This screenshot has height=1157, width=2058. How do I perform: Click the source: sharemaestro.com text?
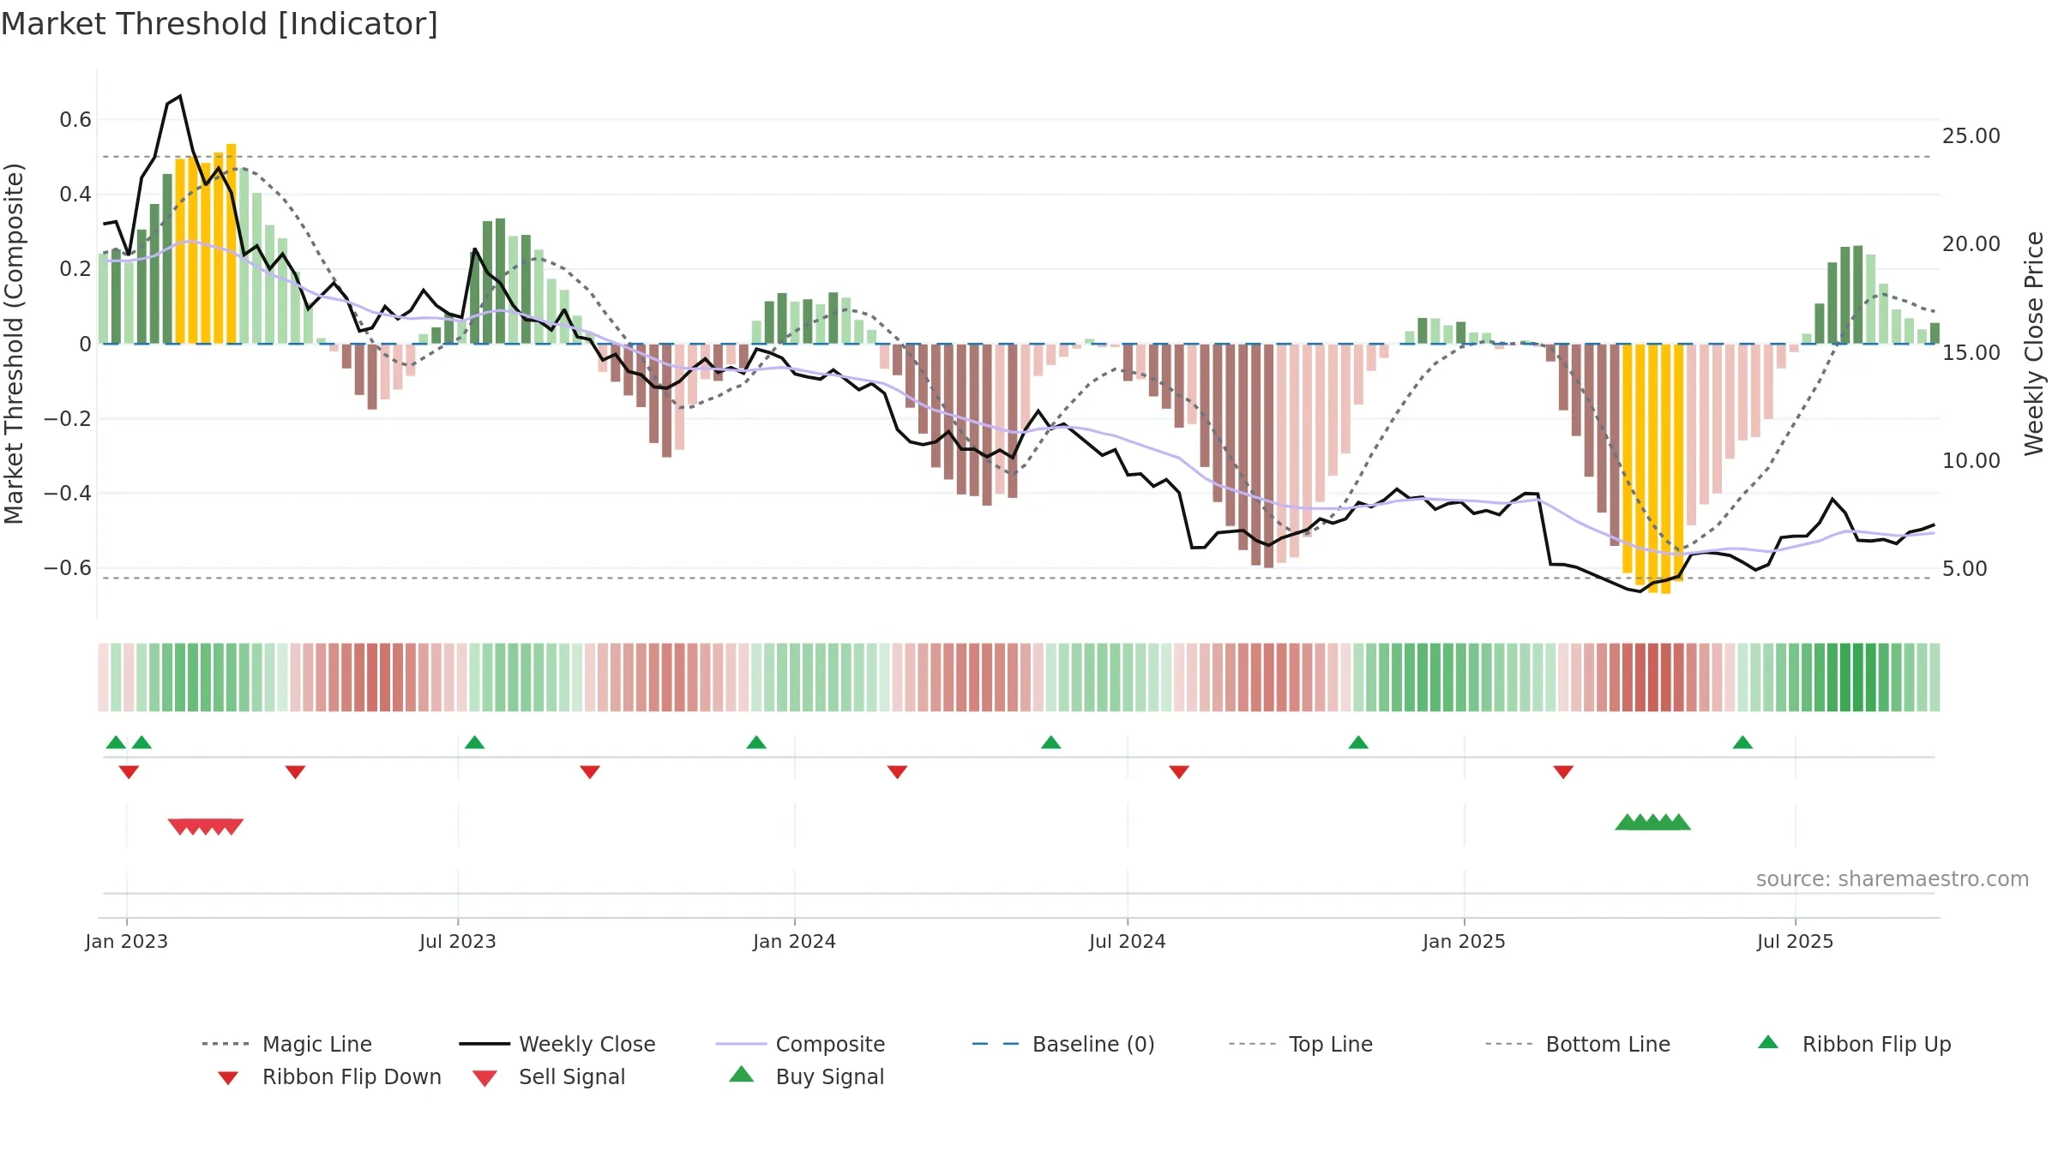click(x=1893, y=879)
